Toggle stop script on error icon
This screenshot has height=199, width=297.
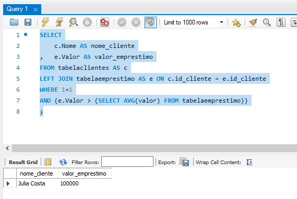[104, 22]
